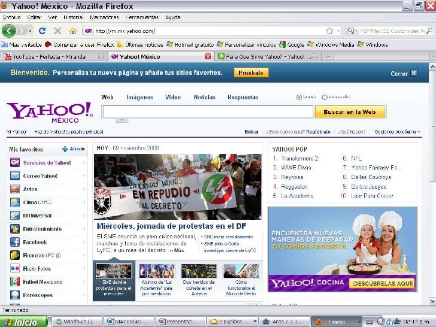Screen dimensions: 436x327
Task: Select the Noticias search tab
Action: coord(204,97)
